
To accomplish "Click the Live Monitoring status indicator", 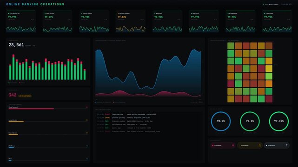I will coord(271,4).
